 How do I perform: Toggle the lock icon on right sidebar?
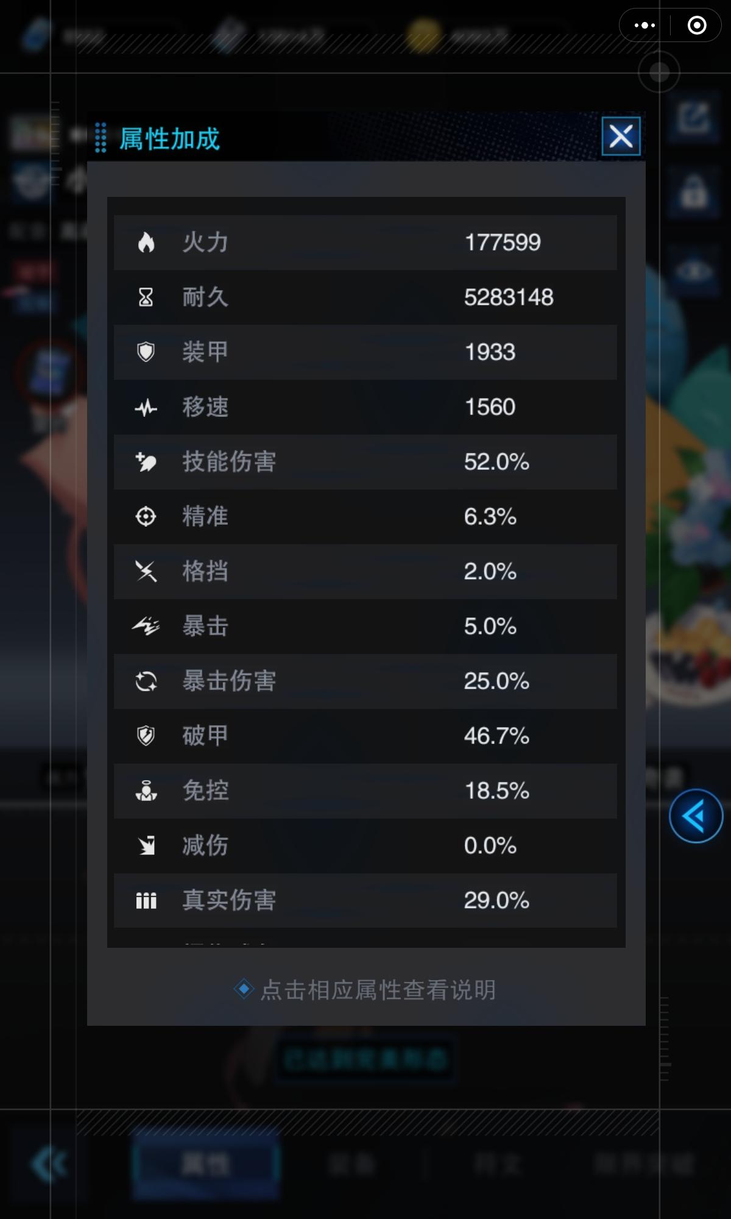[x=694, y=193]
